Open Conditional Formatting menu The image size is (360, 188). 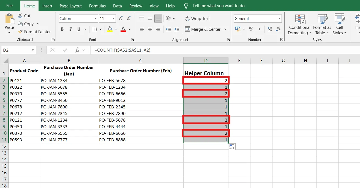point(300,25)
